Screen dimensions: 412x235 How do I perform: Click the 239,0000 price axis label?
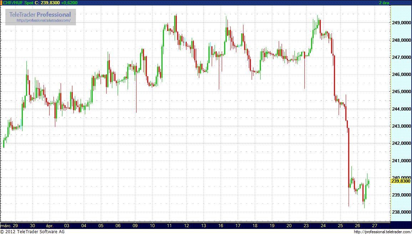click(x=402, y=195)
